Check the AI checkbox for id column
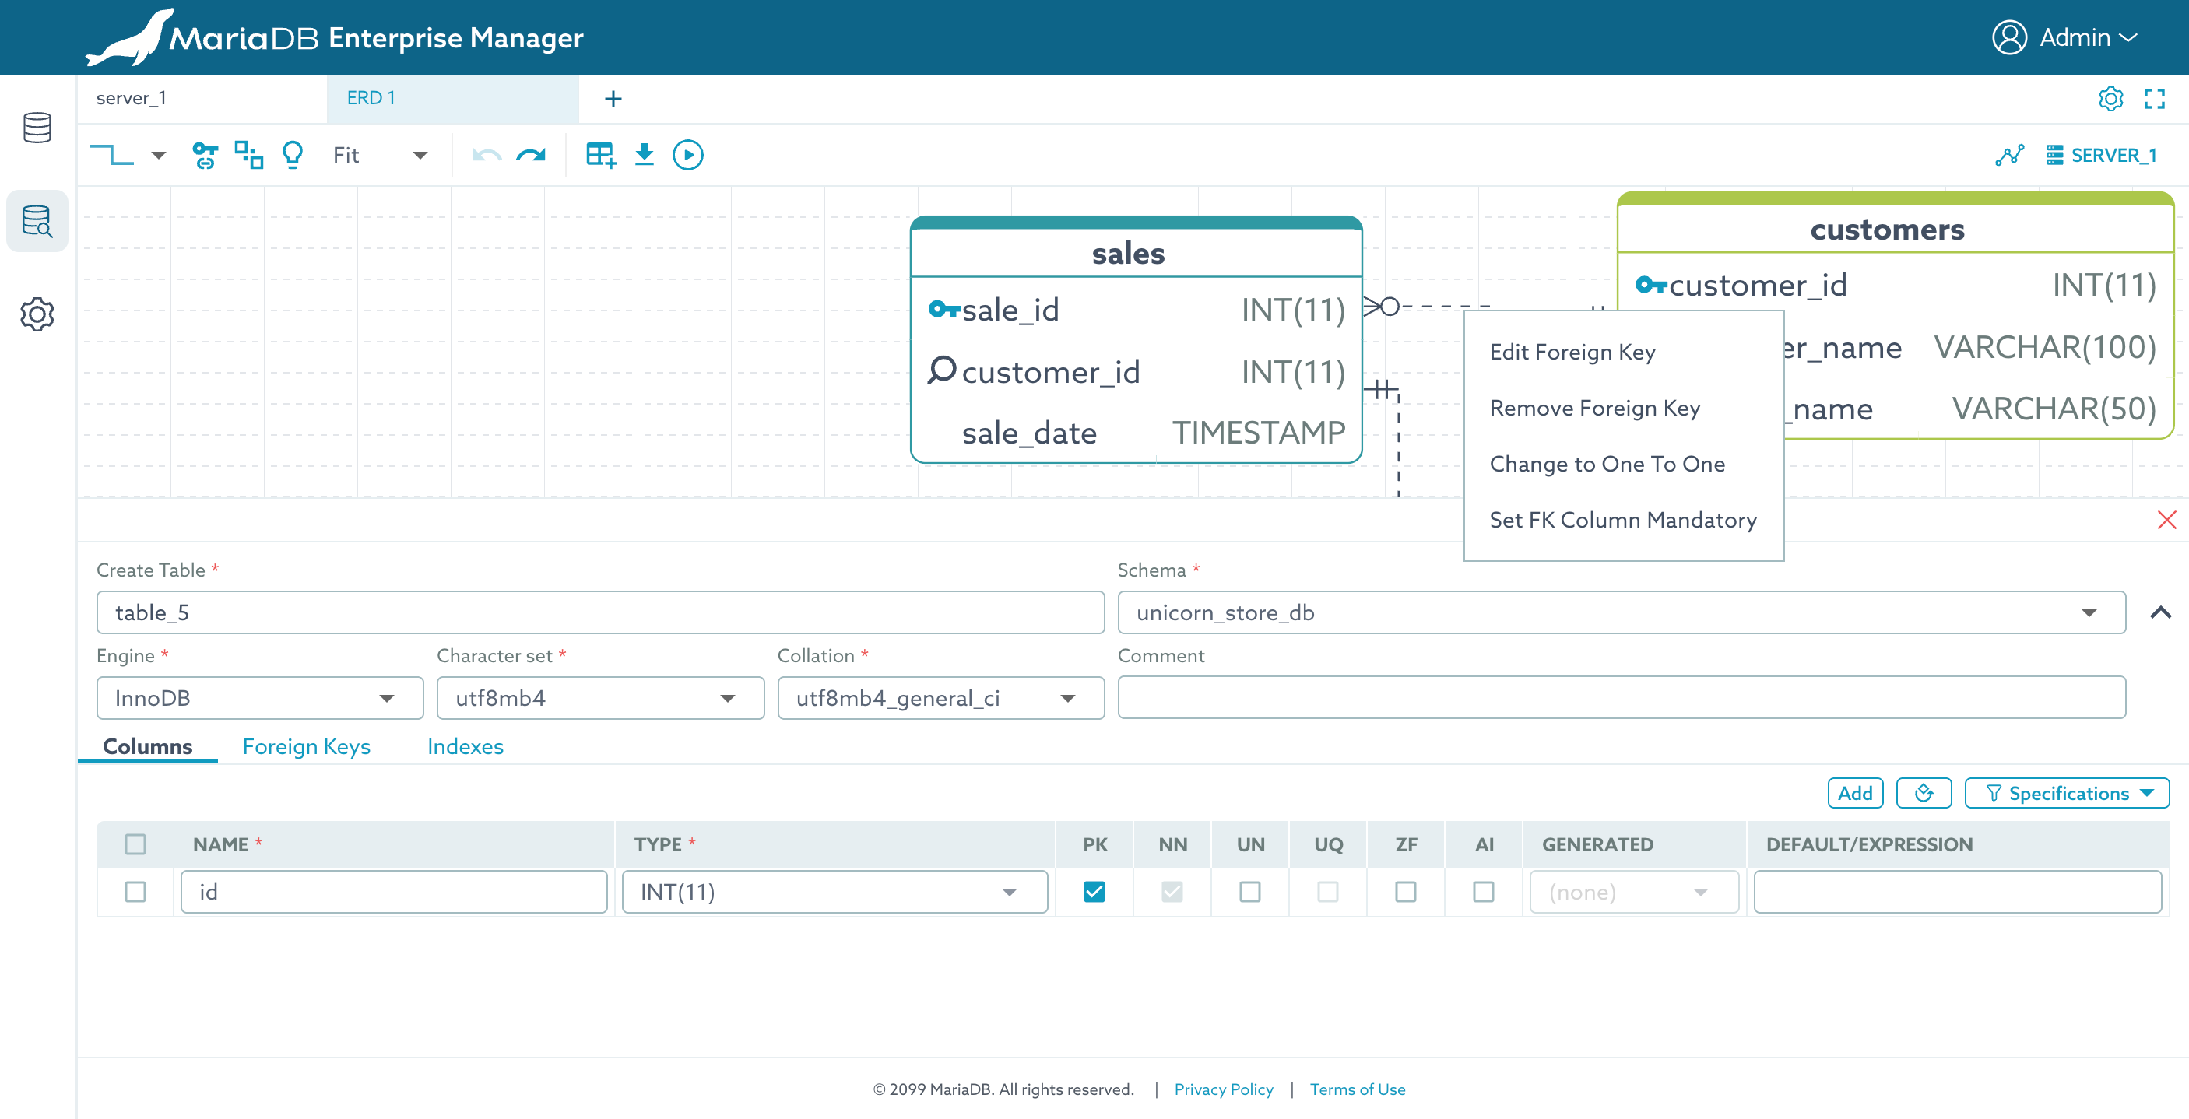The width and height of the screenshot is (2189, 1119). pyautogui.click(x=1483, y=891)
